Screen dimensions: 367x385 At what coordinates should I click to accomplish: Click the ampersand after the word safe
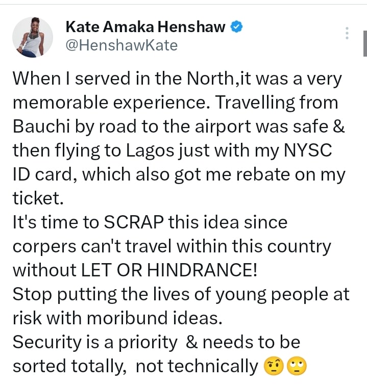(338, 126)
